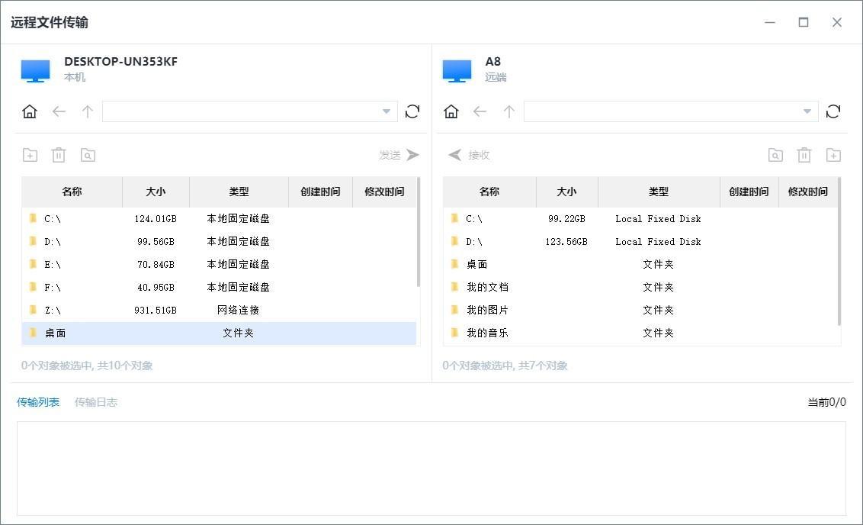
Task: Refresh the DESKTOP-UN353KF file list
Action: pyautogui.click(x=412, y=111)
